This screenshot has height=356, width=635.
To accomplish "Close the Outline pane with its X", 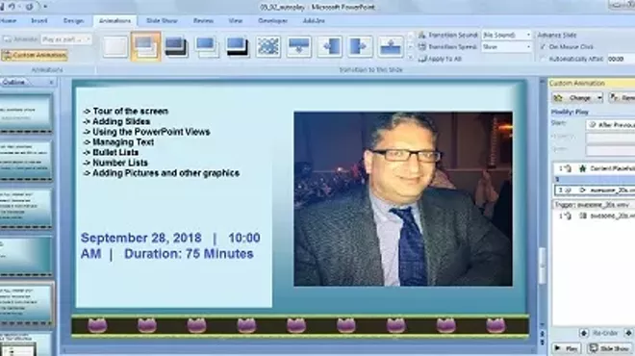I will point(51,82).
